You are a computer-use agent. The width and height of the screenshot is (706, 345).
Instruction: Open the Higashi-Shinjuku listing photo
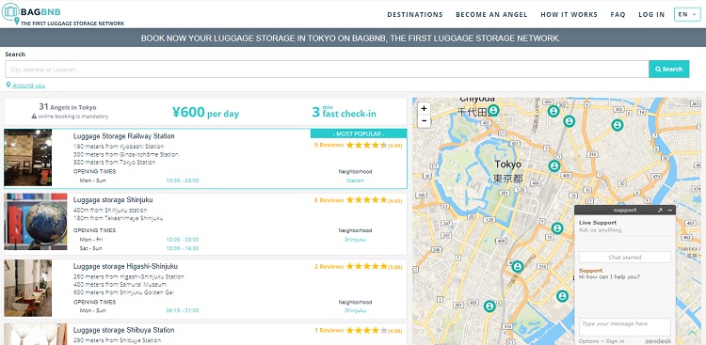[x=28, y=288]
